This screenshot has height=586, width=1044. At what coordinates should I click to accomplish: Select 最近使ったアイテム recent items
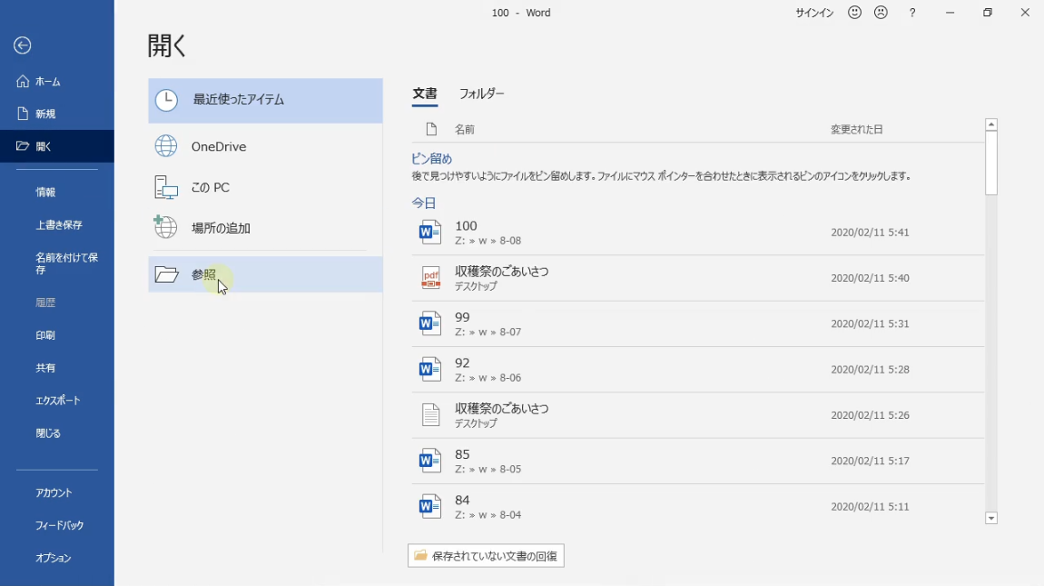pos(238,100)
